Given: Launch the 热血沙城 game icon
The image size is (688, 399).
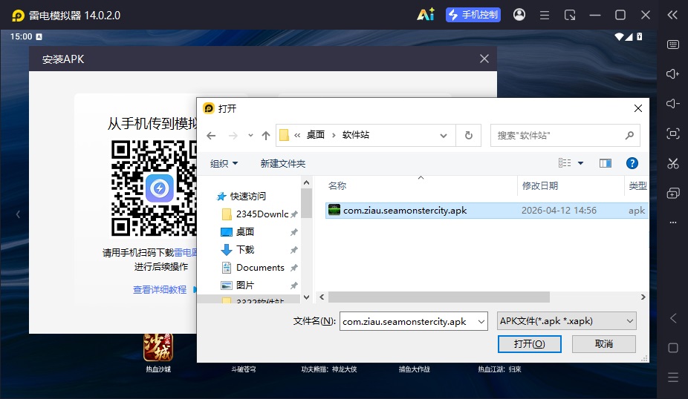Looking at the screenshot, I should pyautogui.click(x=158, y=348).
